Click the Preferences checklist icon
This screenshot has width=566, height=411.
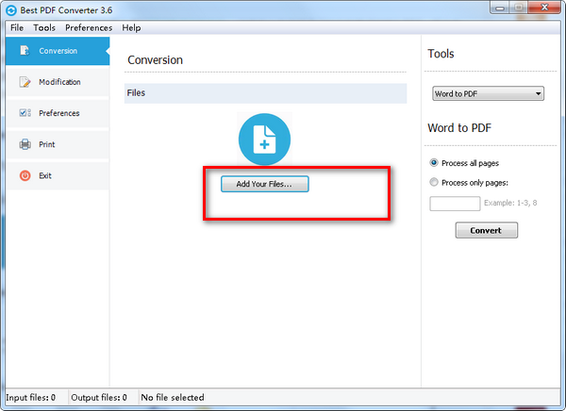(25, 113)
